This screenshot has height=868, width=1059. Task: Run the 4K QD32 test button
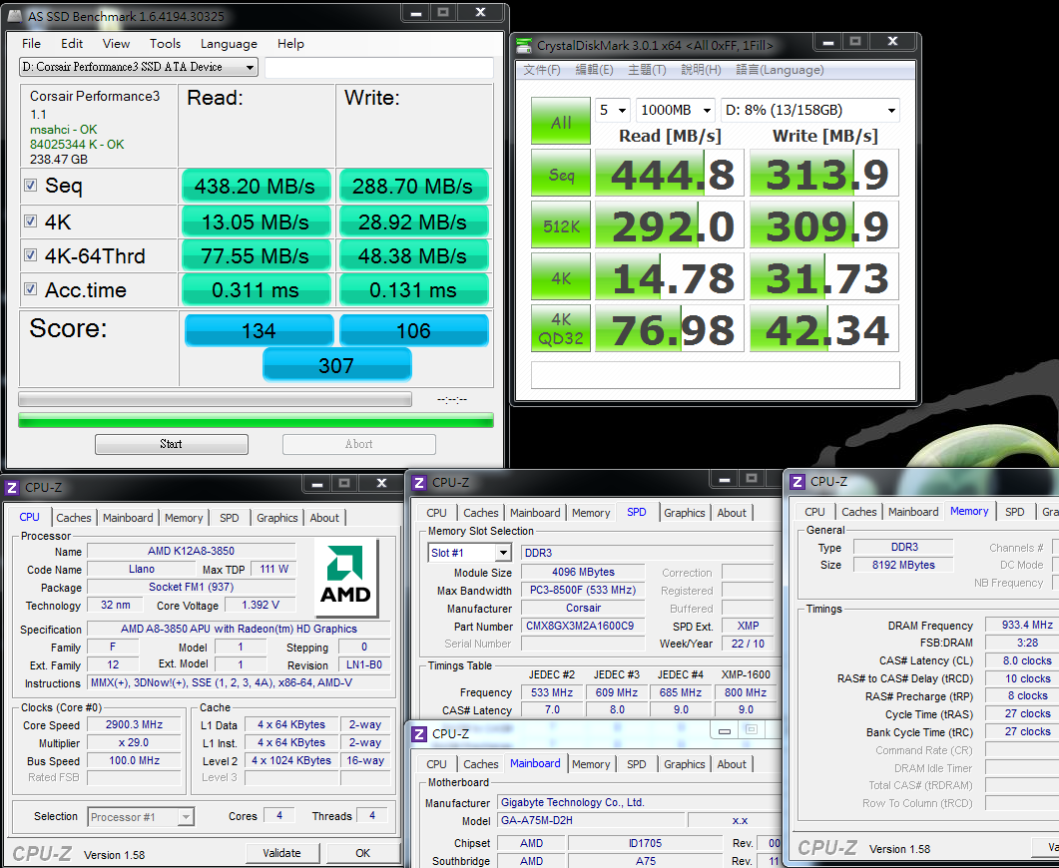(561, 328)
